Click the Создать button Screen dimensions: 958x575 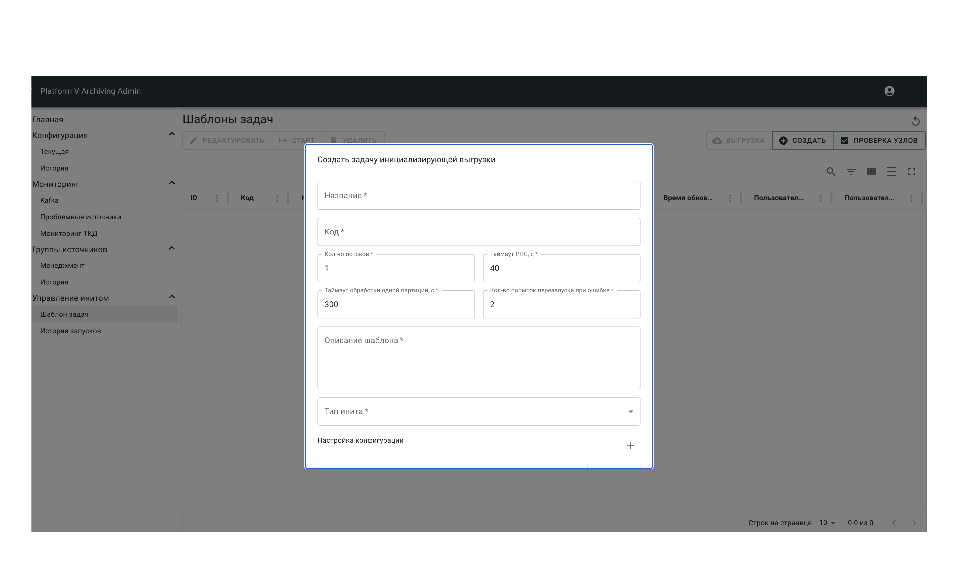[x=803, y=141]
